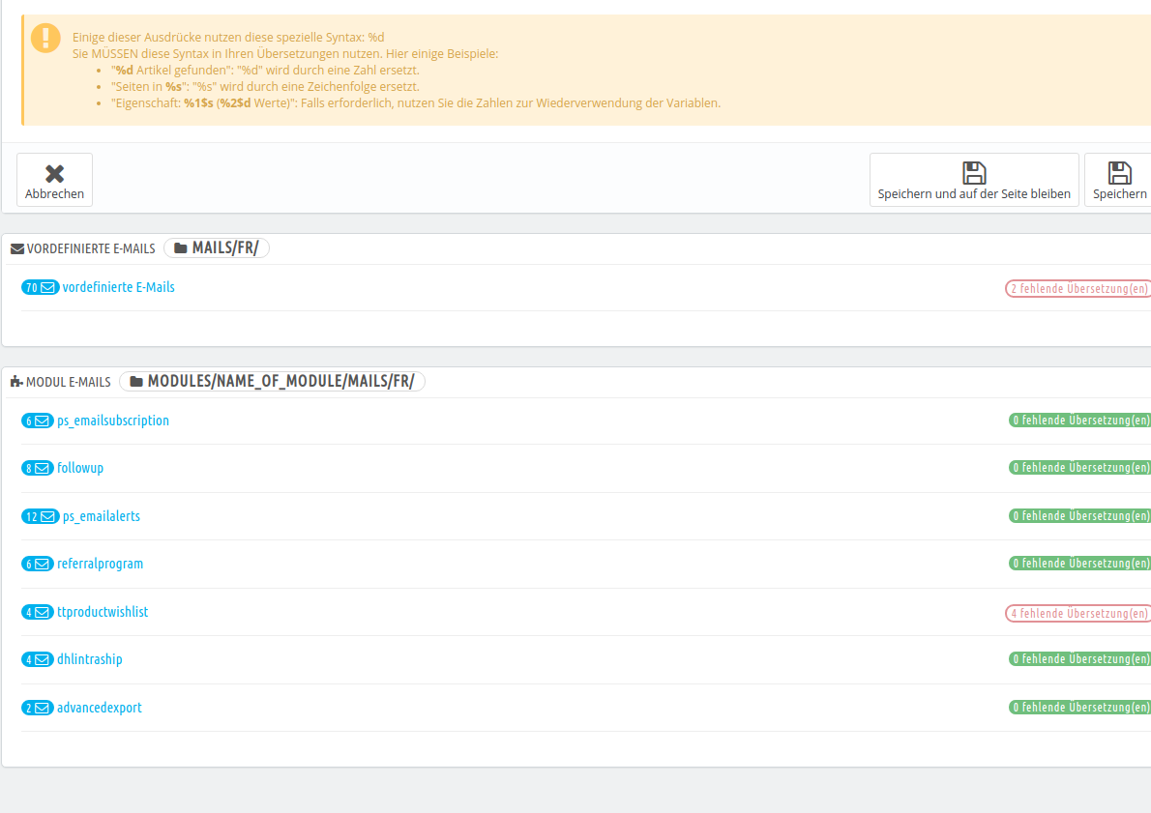Click the envelope icon beside VORDEFINIERTE E-MAILS
The height and width of the screenshot is (813, 1151).
16,248
